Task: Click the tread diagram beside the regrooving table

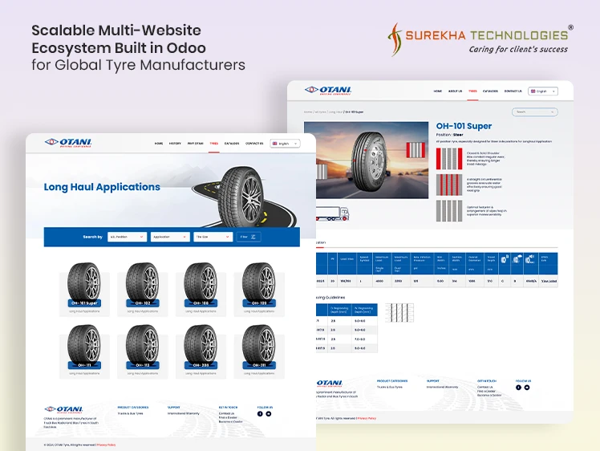Action: [399, 313]
